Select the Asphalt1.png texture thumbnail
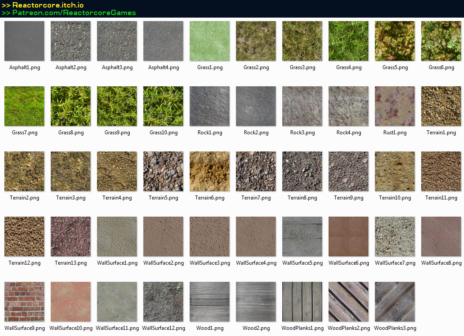This screenshot has width=464, height=336. click(24, 41)
